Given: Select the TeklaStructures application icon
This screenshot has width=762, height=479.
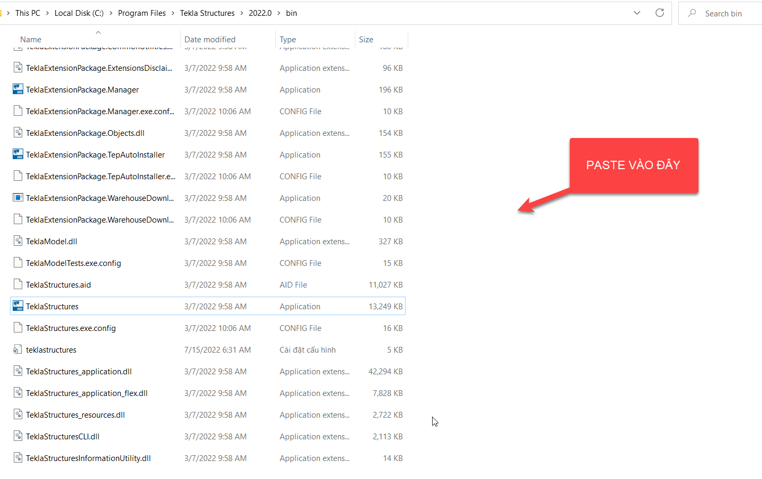Looking at the screenshot, I should tap(18, 306).
